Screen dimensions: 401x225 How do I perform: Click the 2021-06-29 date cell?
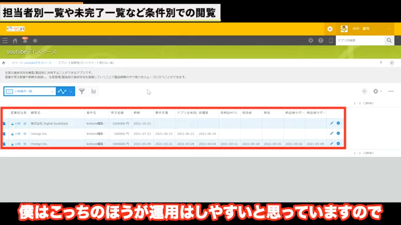click(x=208, y=134)
